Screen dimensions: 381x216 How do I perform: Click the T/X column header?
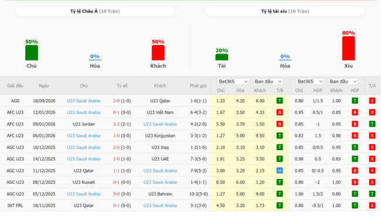click(x=372, y=86)
